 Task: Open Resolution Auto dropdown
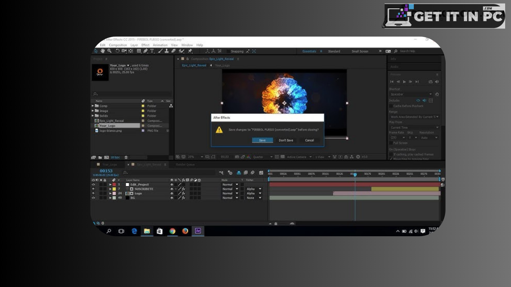click(429, 138)
